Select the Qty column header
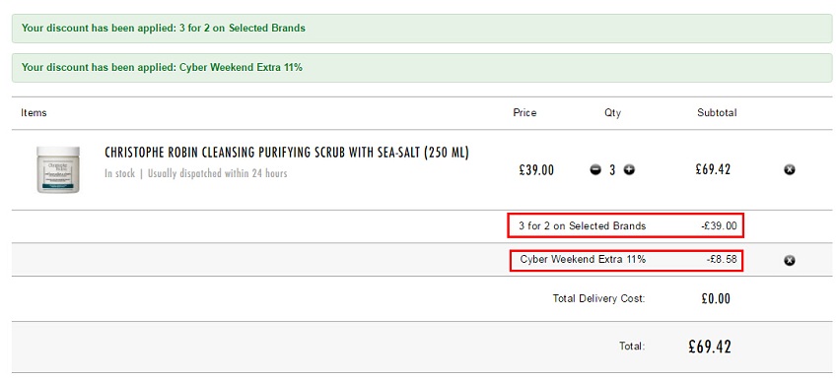The height and width of the screenshot is (379, 838). [x=612, y=113]
